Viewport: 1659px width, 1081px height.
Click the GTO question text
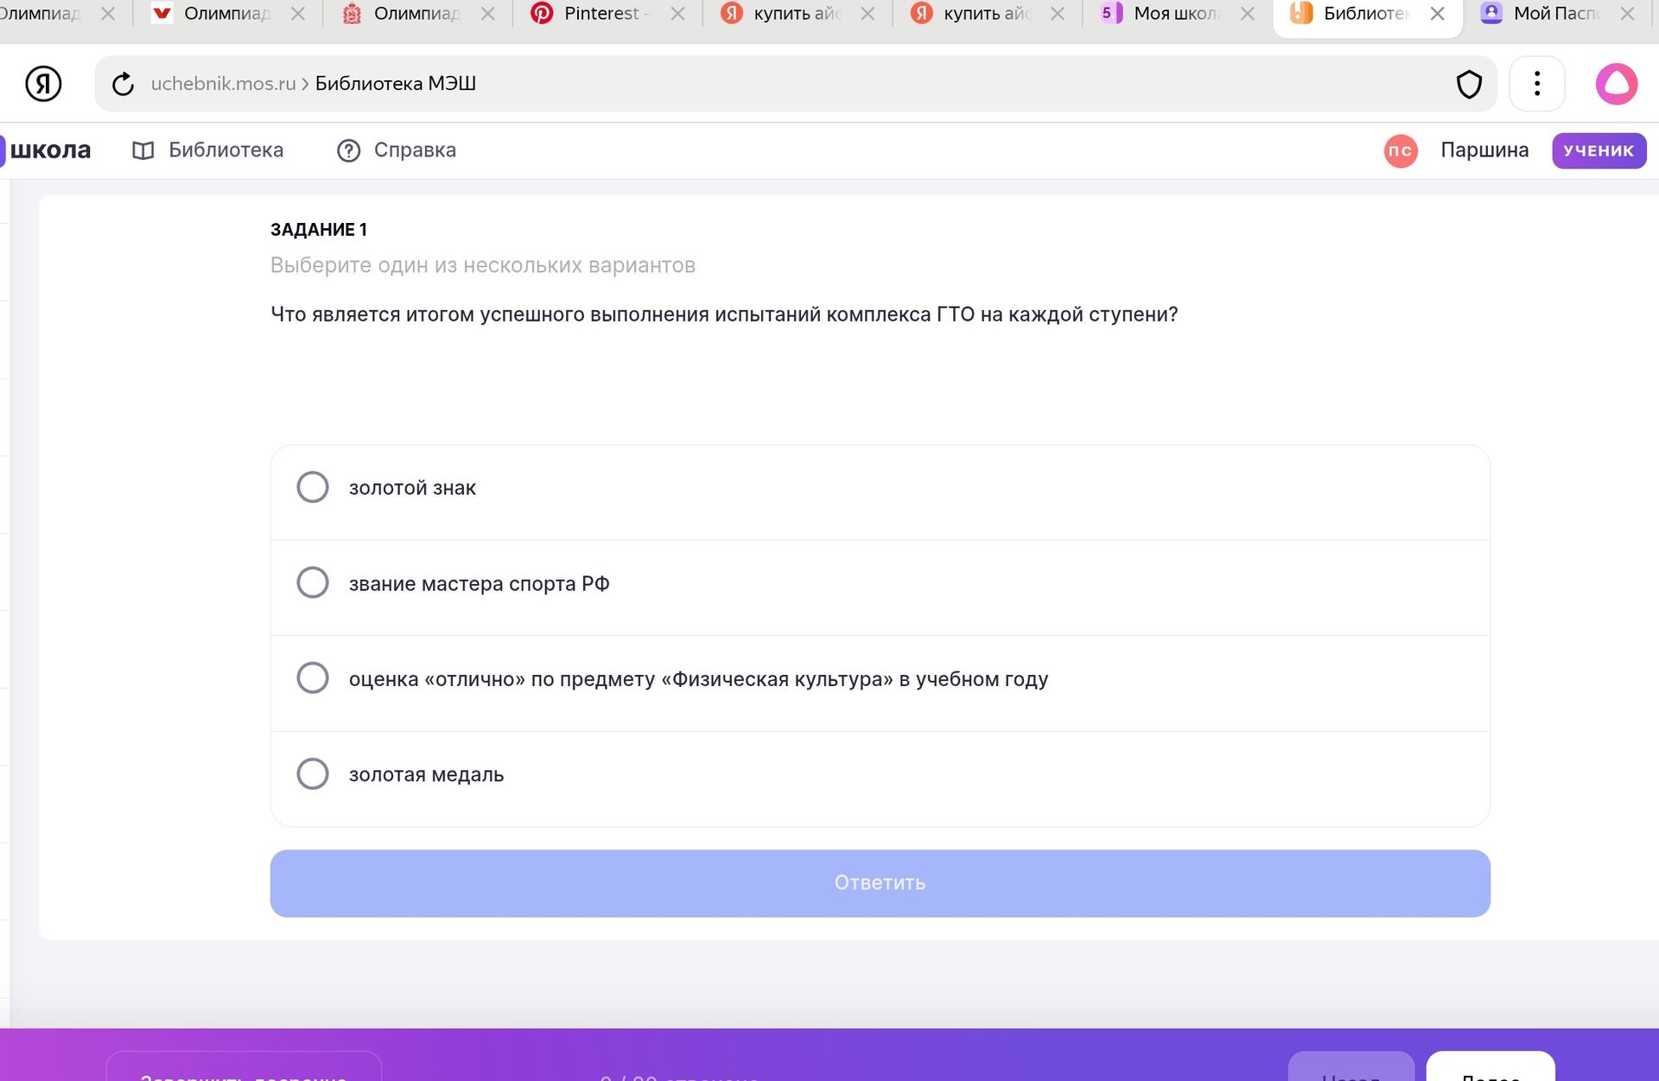click(724, 315)
